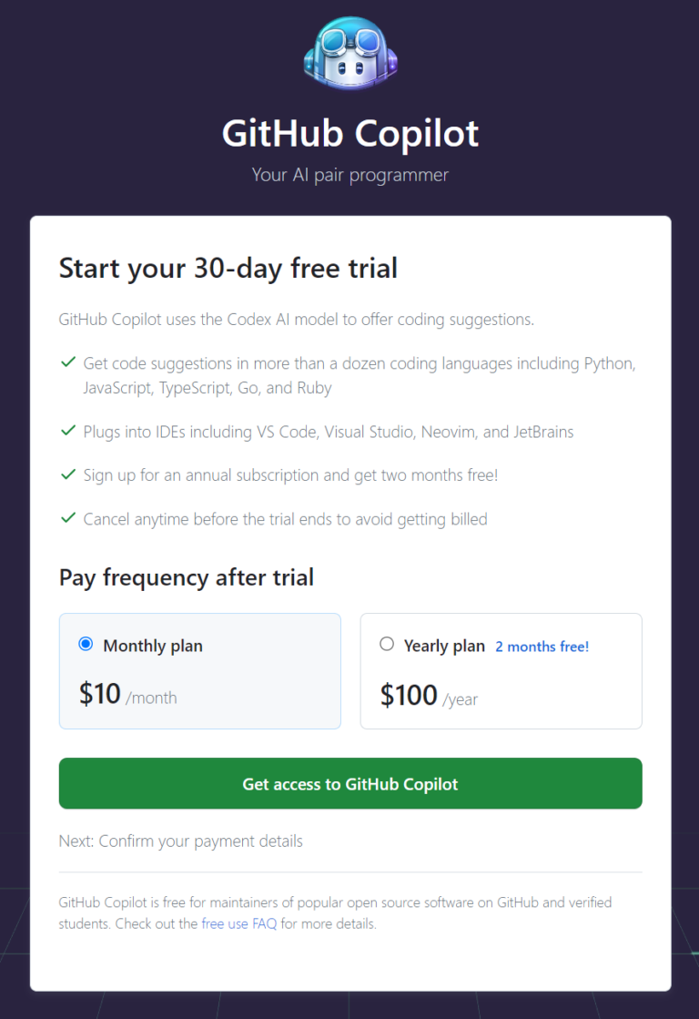Click the checkmark next to the cancel anytime line

click(68, 518)
